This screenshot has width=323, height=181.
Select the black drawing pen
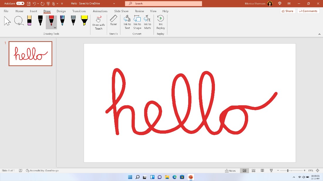click(x=40, y=20)
